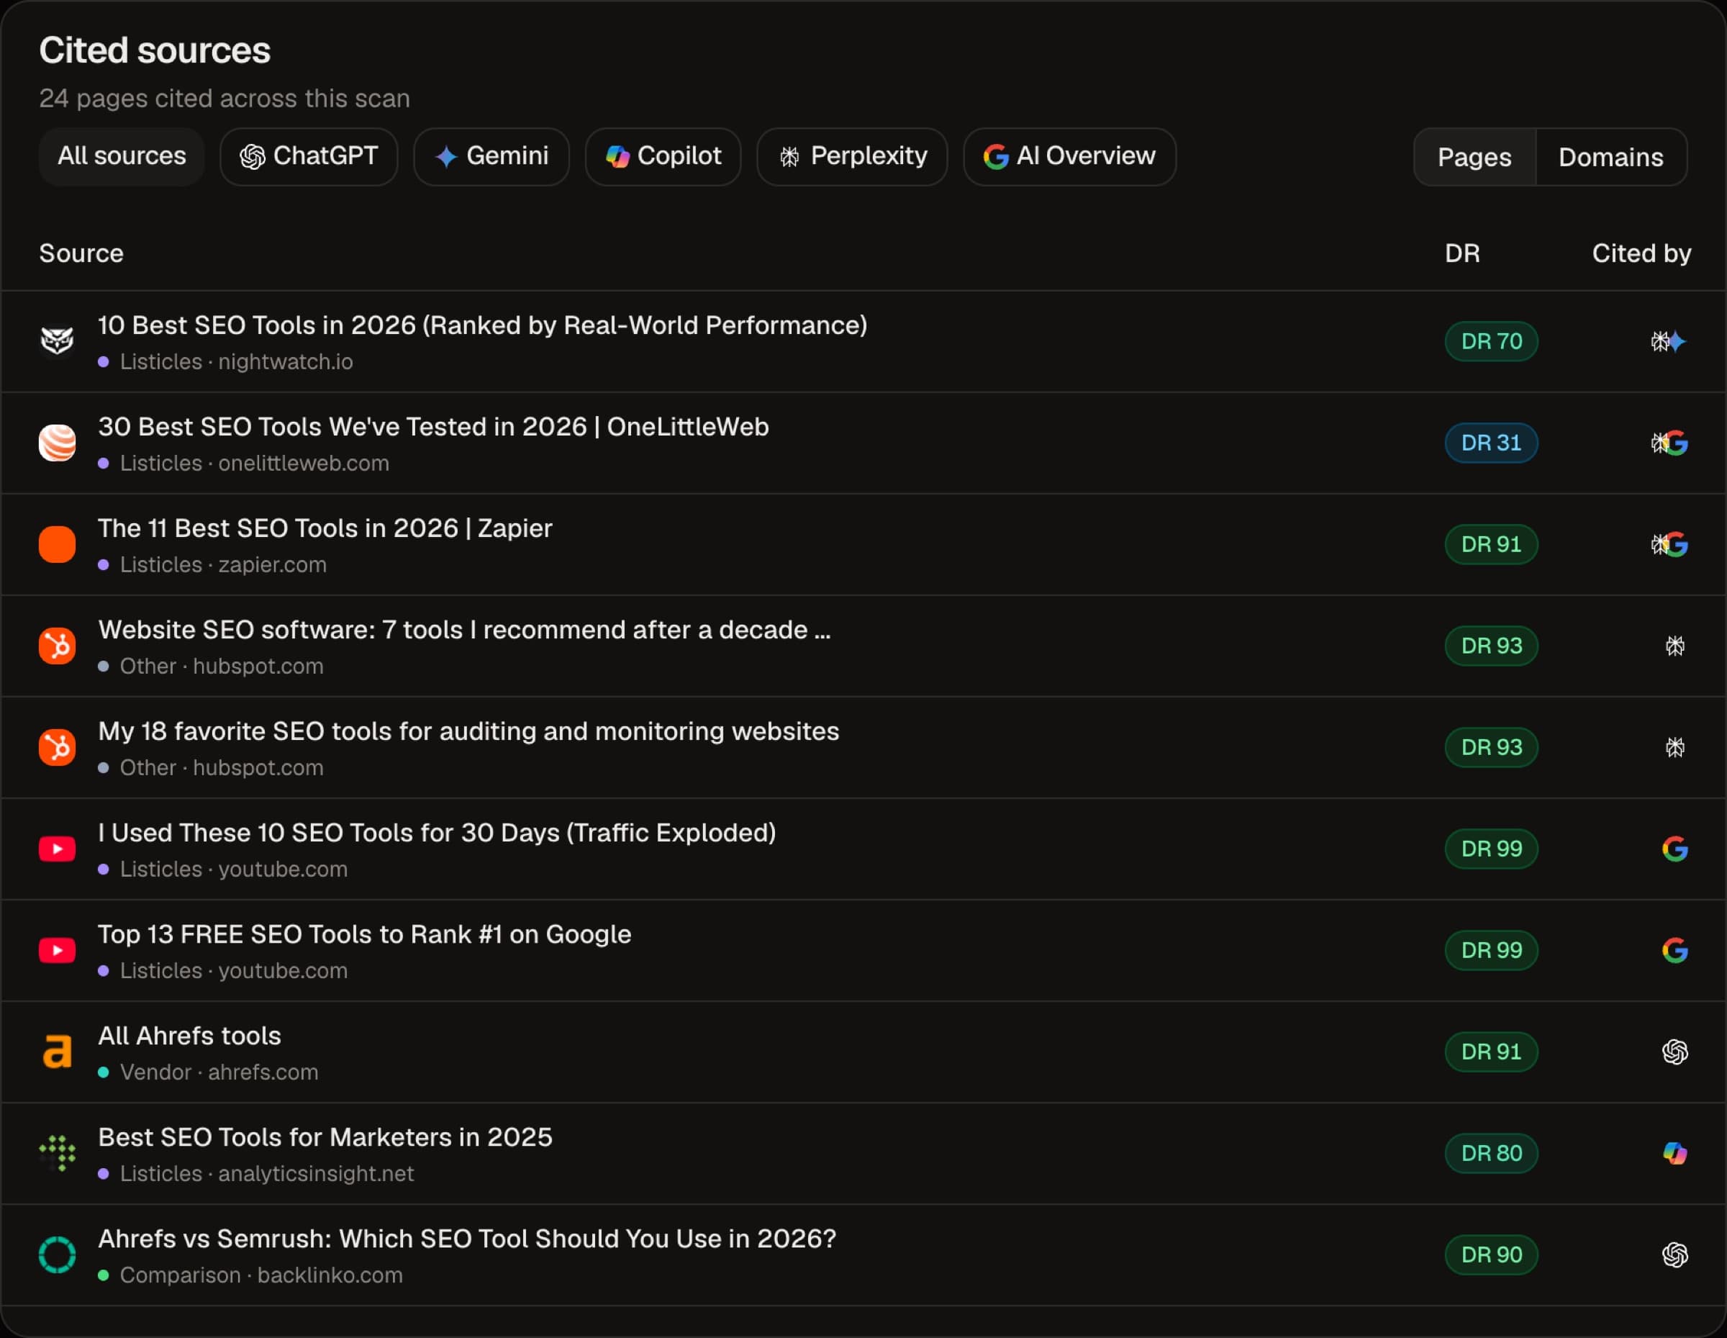The height and width of the screenshot is (1338, 1727).
Task: Filter sources by Perplexity
Action: coord(852,157)
